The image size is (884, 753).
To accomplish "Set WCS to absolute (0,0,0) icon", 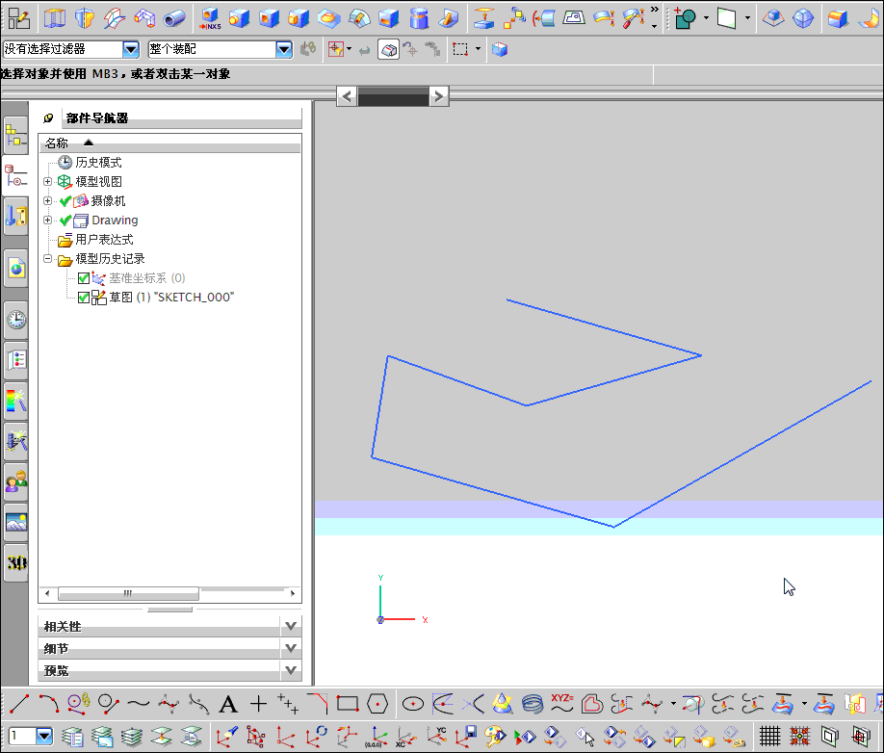I will (377, 736).
